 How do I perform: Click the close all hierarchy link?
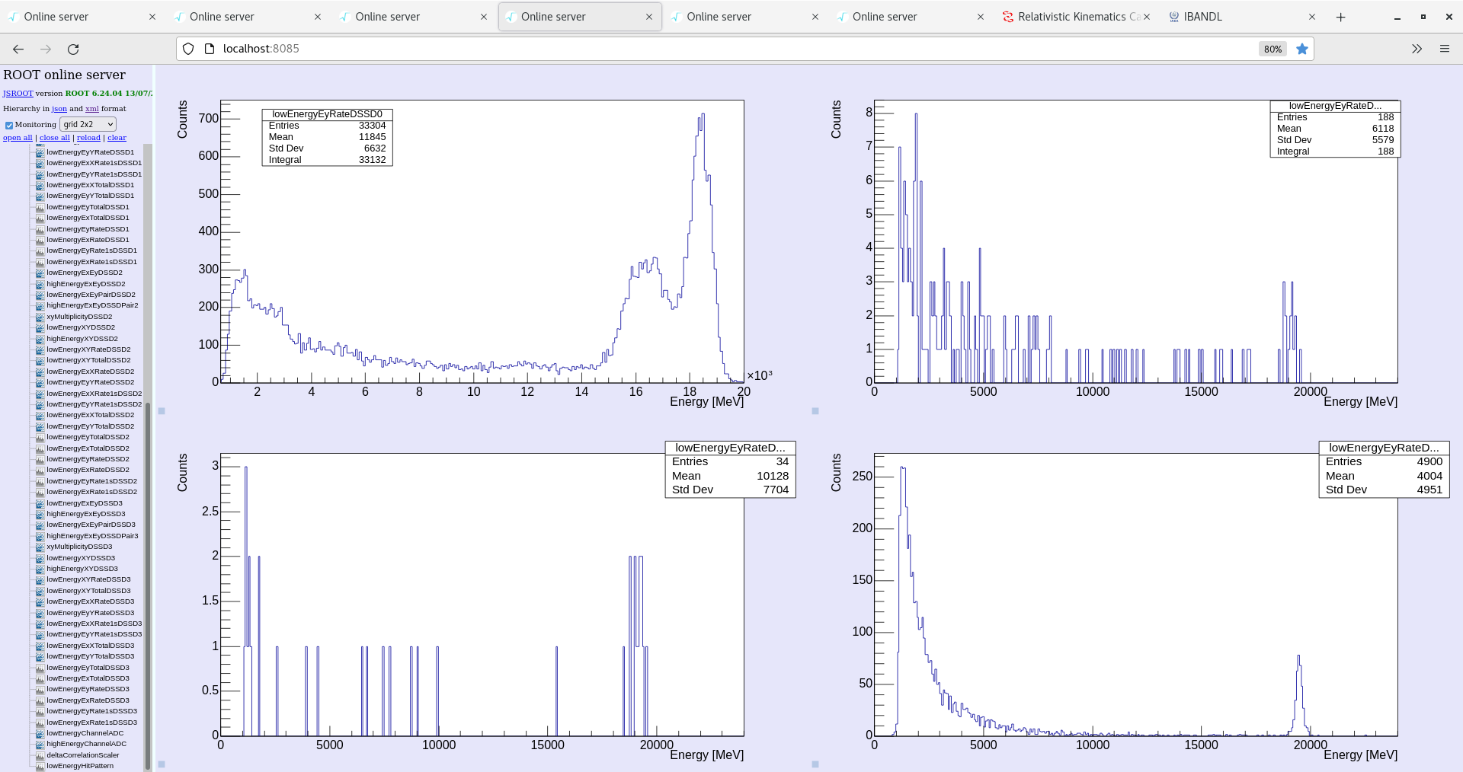coord(54,137)
